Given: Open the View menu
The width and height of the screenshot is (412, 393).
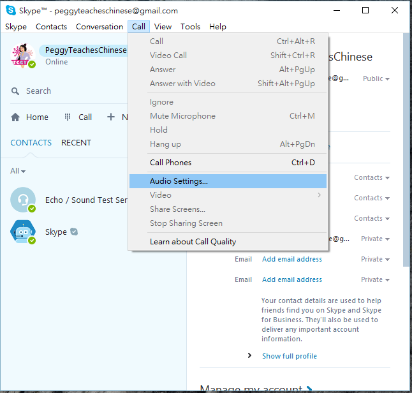Looking at the screenshot, I should (x=163, y=27).
